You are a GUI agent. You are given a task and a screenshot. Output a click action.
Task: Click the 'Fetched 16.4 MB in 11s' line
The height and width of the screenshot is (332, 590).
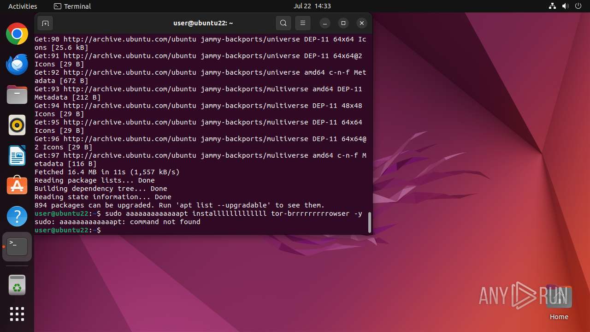click(x=107, y=172)
